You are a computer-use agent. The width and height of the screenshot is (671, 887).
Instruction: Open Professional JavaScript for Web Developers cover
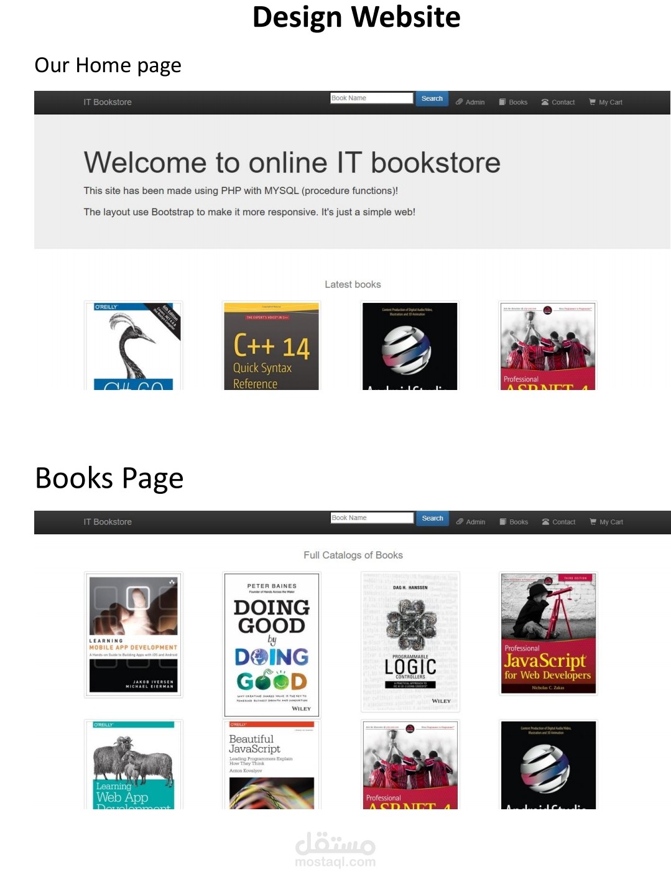pyautogui.click(x=548, y=633)
